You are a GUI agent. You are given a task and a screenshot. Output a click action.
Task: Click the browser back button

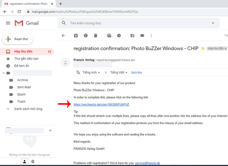(x=5, y=12)
